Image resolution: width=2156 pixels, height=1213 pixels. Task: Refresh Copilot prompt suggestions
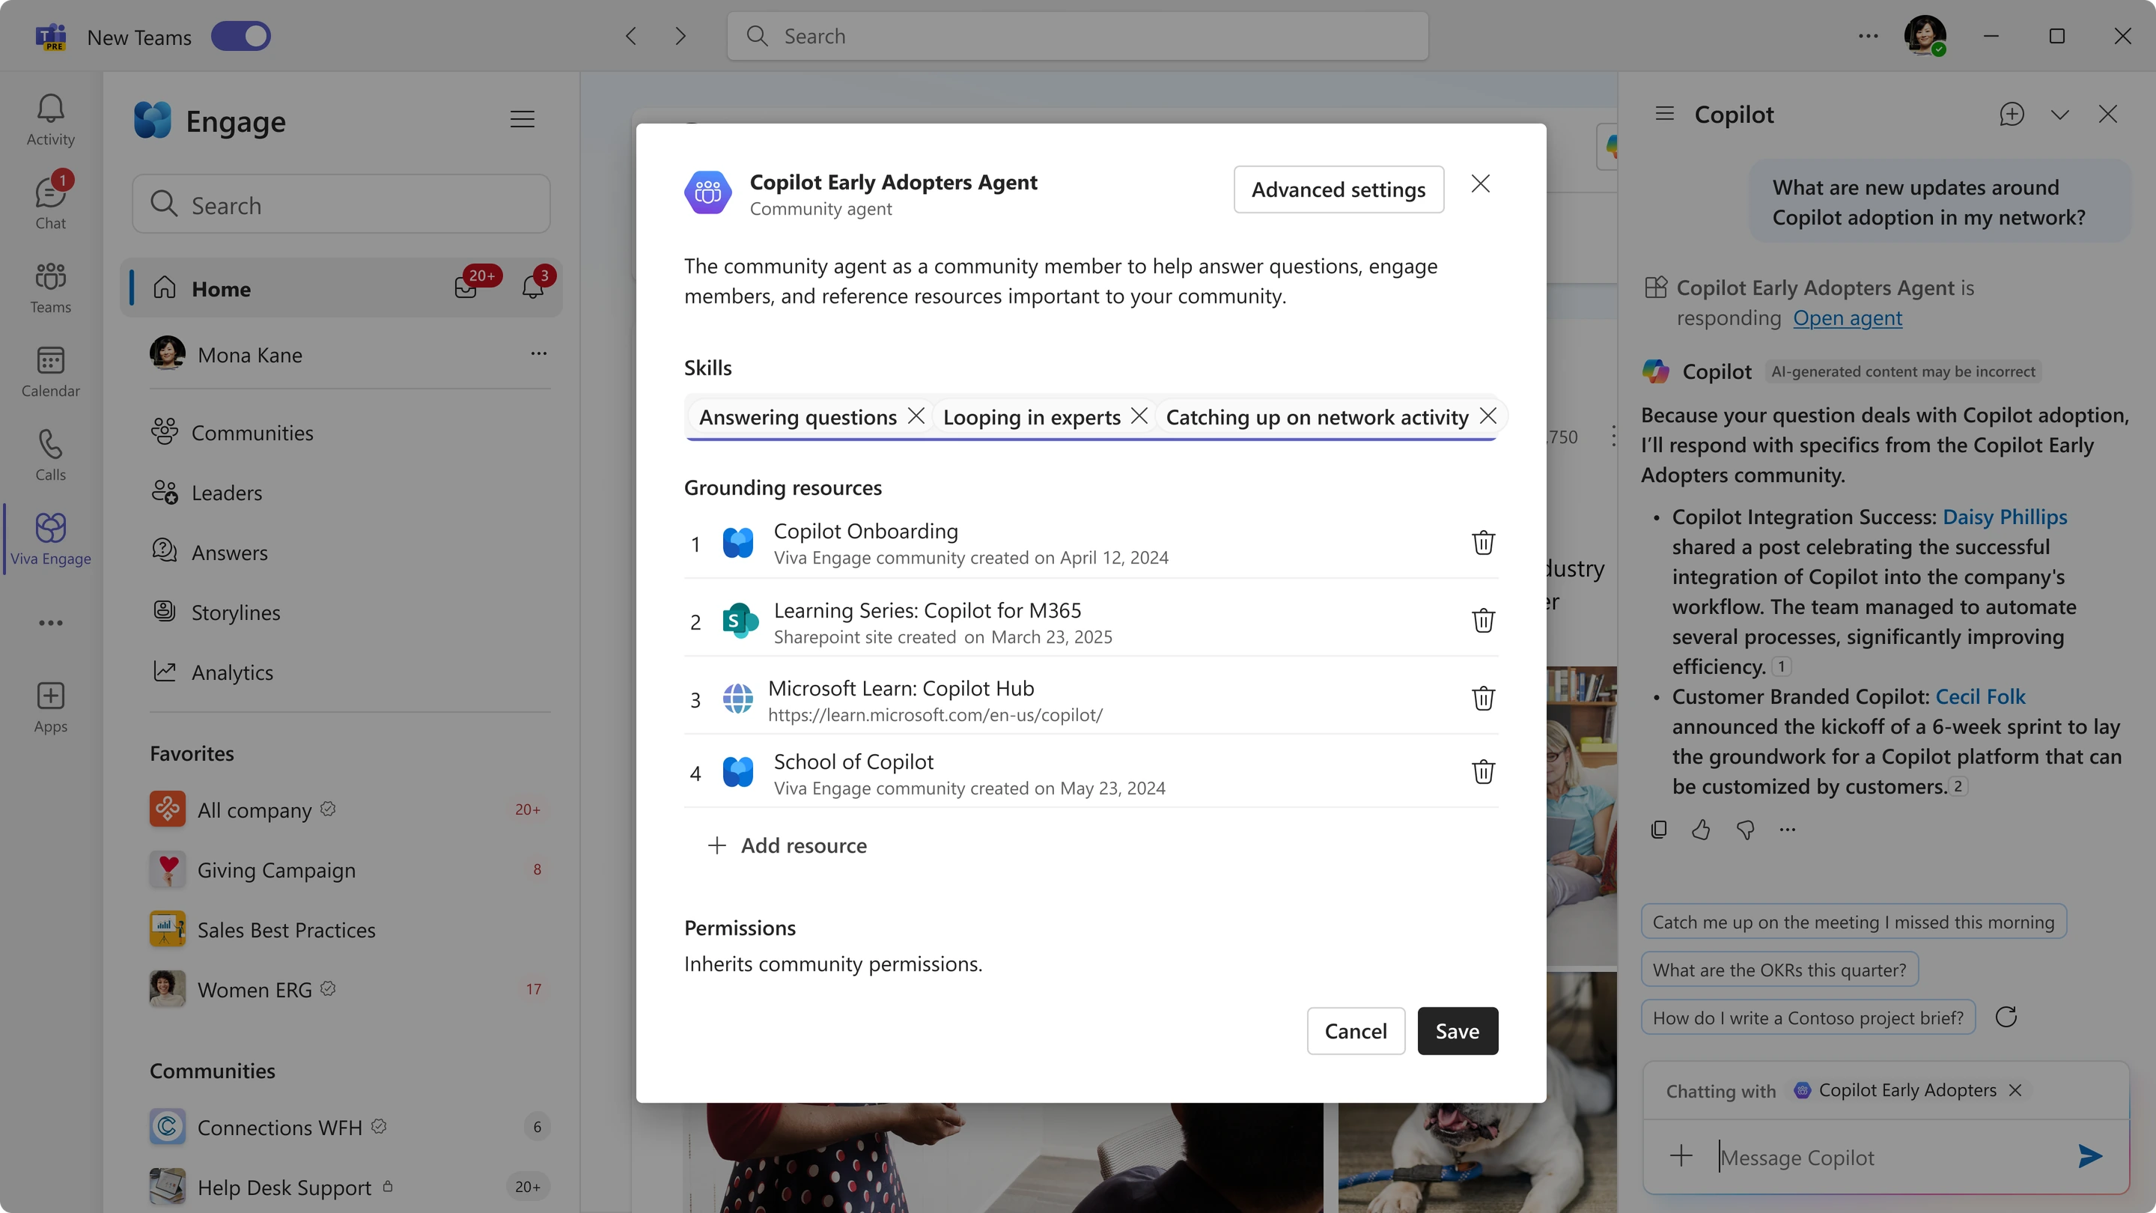pyautogui.click(x=2006, y=1017)
